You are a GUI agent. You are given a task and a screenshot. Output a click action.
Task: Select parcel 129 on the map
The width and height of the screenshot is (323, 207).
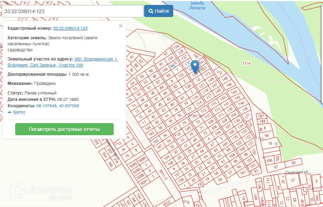coord(176,47)
